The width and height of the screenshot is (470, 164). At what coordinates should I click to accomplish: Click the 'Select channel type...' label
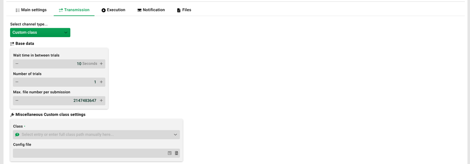click(29, 24)
